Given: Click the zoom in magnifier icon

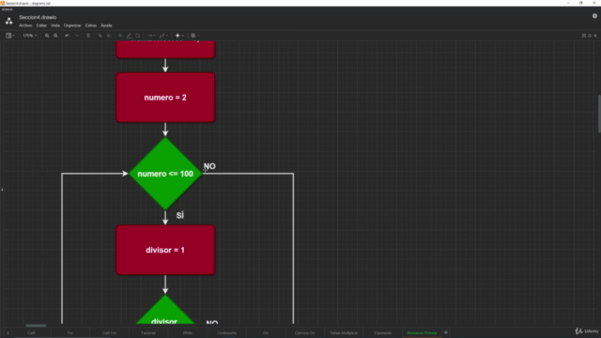Looking at the screenshot, I should click(47, 36).
